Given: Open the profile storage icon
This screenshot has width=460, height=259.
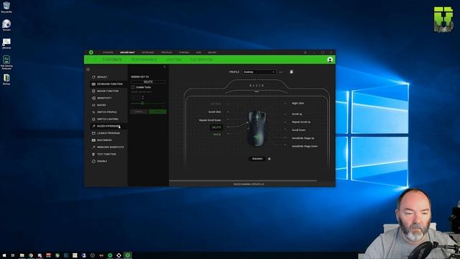Looking at the screenshot, I should [291, 72].
